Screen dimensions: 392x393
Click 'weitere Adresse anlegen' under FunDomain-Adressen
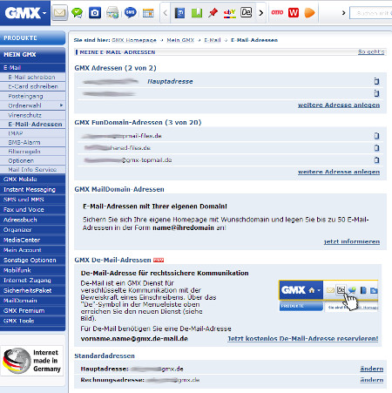[339, 172]
